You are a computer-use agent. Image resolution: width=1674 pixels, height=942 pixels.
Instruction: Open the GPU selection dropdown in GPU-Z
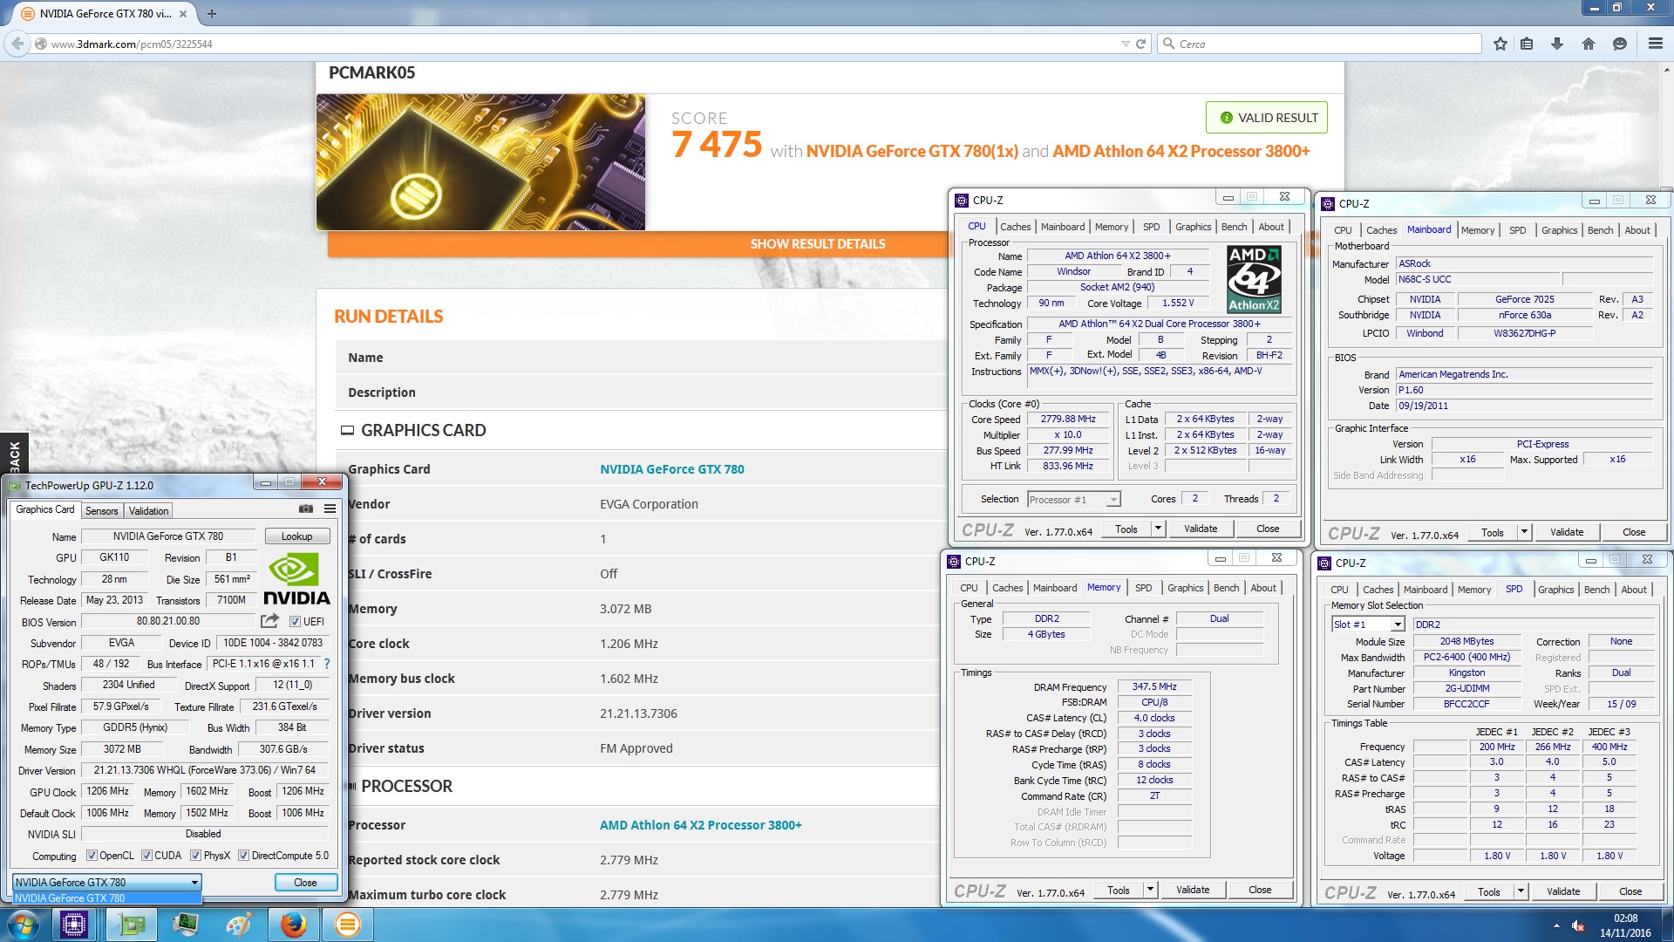(x=107, y=883)
